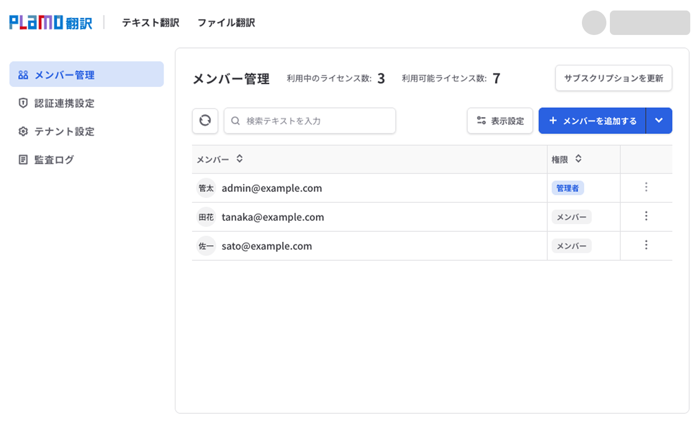Click the メンバー管理 people icon in sidebar
The width and height of the screenshot is (699, 424).
[x=23, y=74]
